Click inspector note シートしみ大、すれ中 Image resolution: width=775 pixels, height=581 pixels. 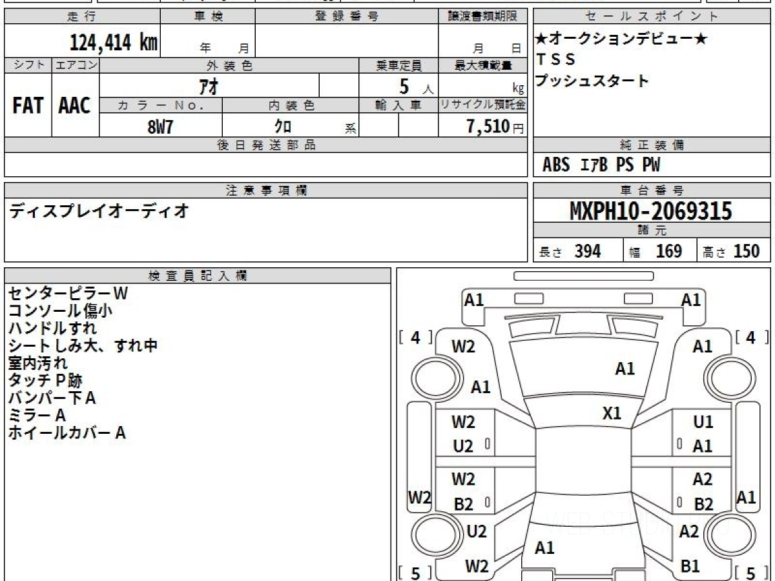click(83, 345)
